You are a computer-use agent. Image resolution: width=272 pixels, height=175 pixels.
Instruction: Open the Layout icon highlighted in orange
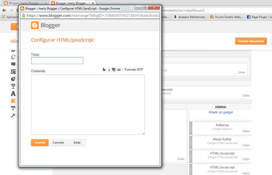click(x=13, y=101)
